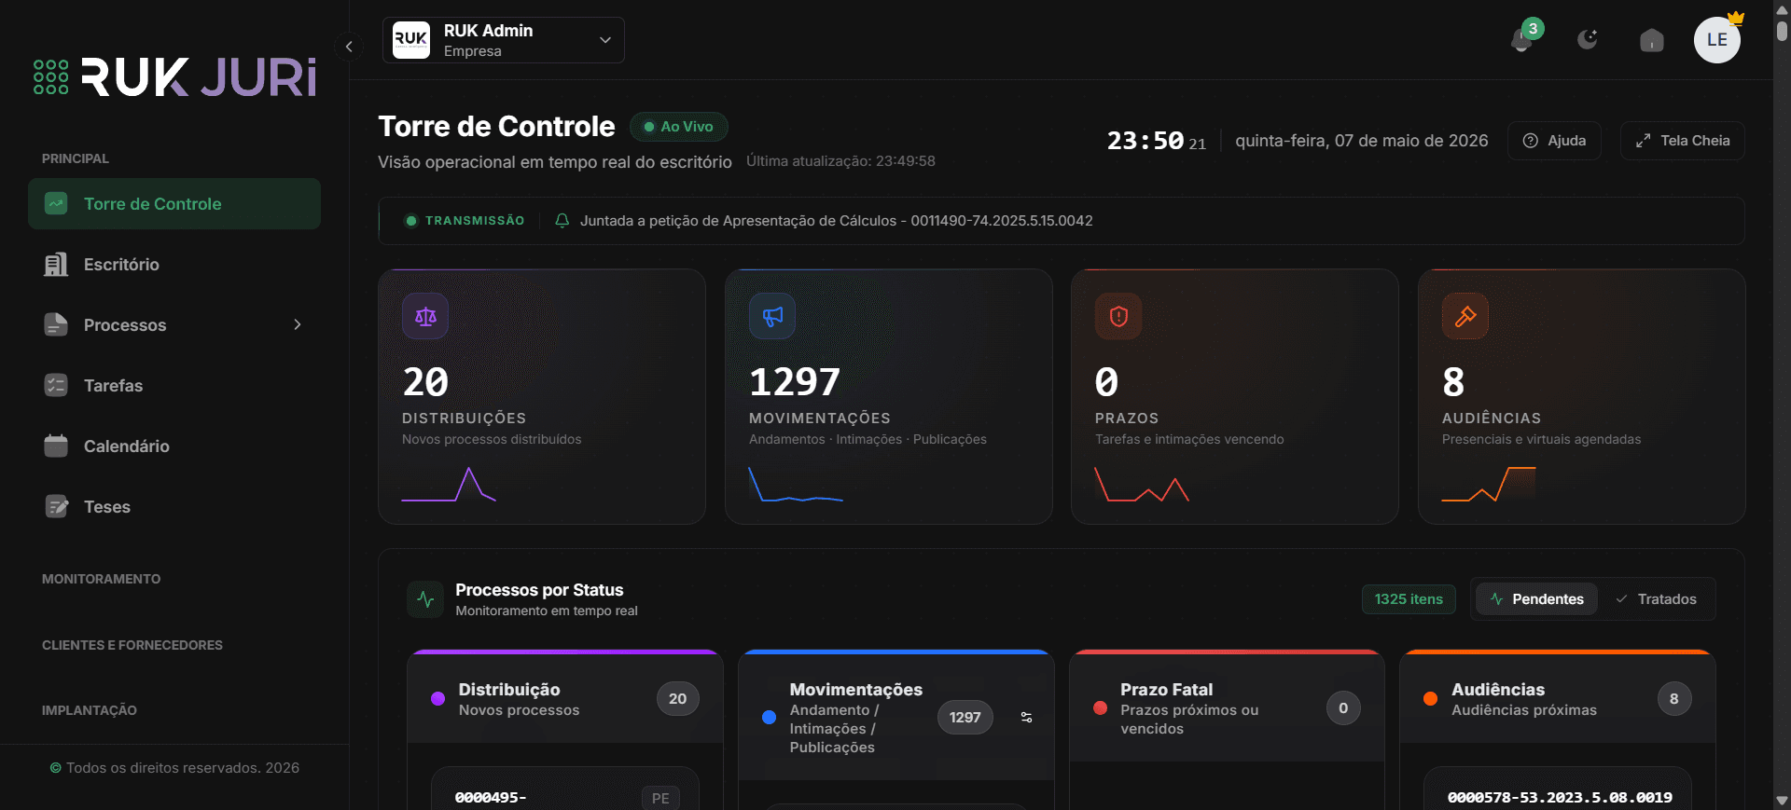Open the LE user avatar menu
The image size is (1791, 810).
pyautogui.click(x=1717, y=40)
